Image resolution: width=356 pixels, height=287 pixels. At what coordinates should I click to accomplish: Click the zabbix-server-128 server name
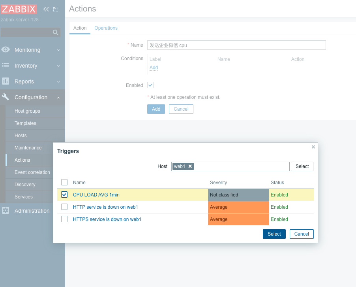(19, 20)
